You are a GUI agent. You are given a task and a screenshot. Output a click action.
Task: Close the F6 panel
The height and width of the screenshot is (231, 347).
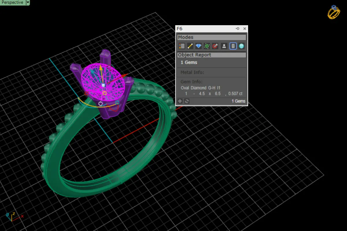245,28
